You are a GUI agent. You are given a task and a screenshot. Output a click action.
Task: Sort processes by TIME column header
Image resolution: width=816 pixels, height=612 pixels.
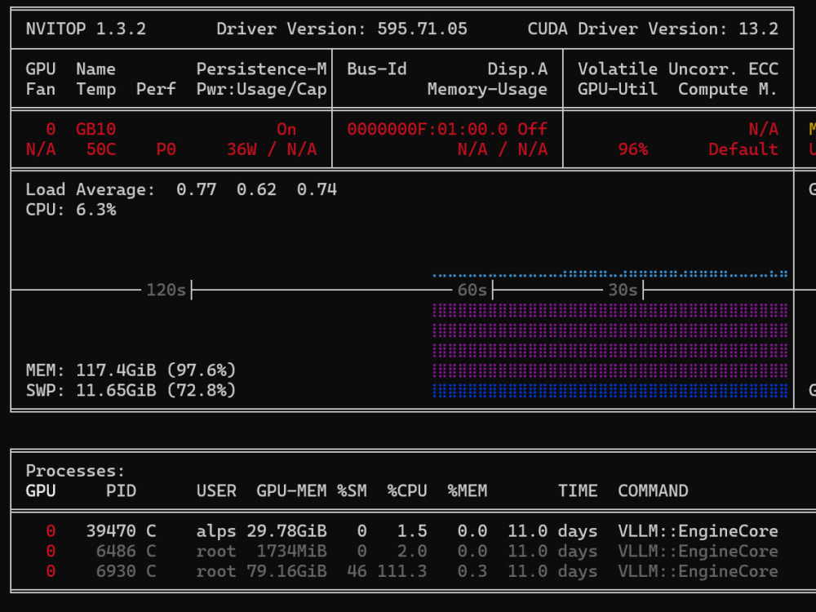point(578,490)
